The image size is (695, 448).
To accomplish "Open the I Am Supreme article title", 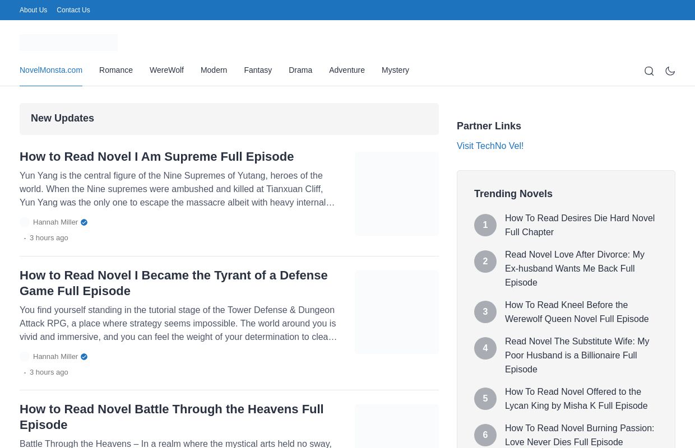I will (156, 157).
